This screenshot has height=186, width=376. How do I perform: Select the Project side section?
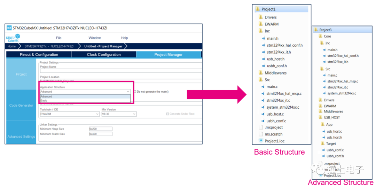click(21, 74)
